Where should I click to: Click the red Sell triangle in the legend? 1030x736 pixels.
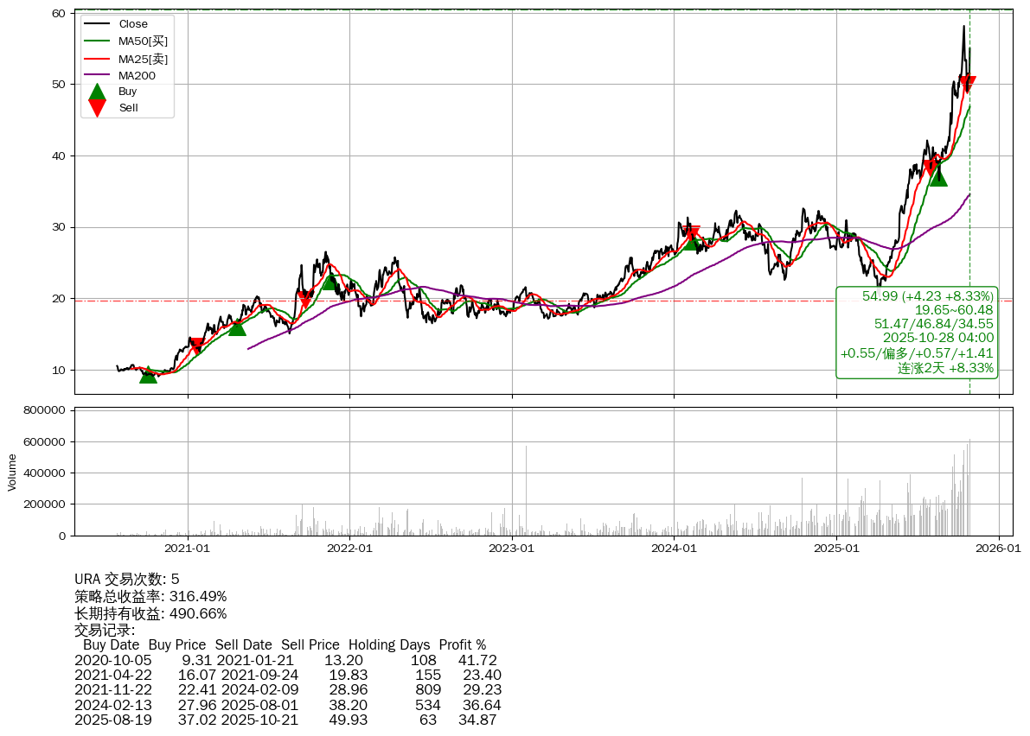pos(98,108)
